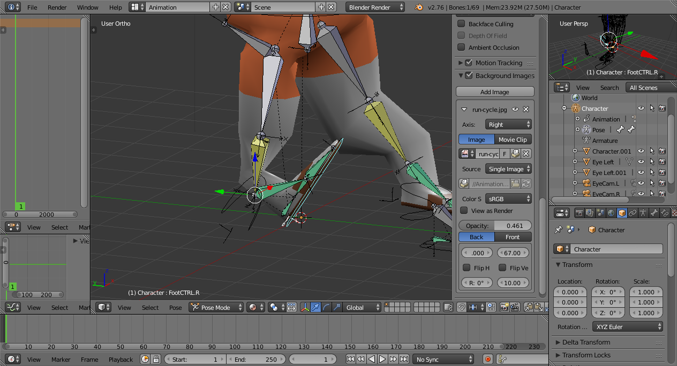Toggle the eye icon of run-cycle.jpg background image

point(515,109)
